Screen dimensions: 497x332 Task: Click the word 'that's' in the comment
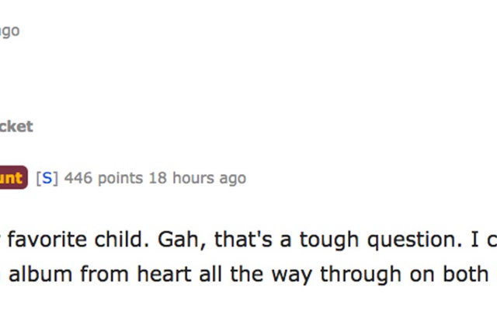pyautogui.click(x=243, y=239)
